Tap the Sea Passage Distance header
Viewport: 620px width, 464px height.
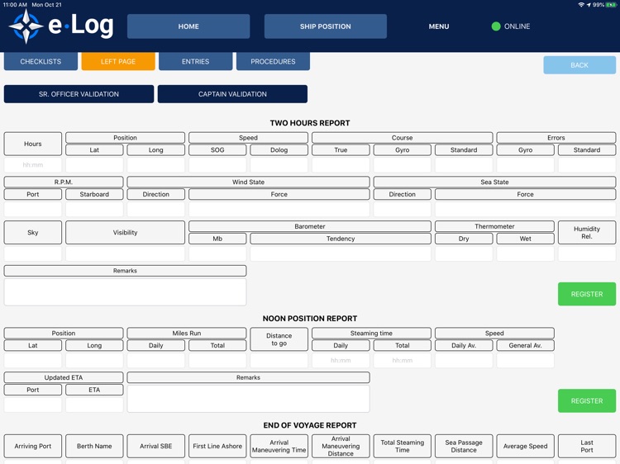coord(464,446)
